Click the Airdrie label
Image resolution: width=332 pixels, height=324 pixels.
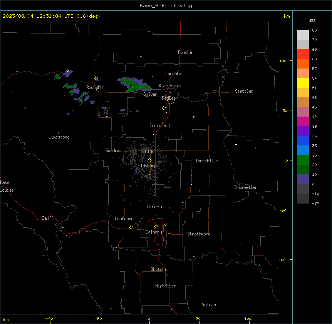point(155,207)
